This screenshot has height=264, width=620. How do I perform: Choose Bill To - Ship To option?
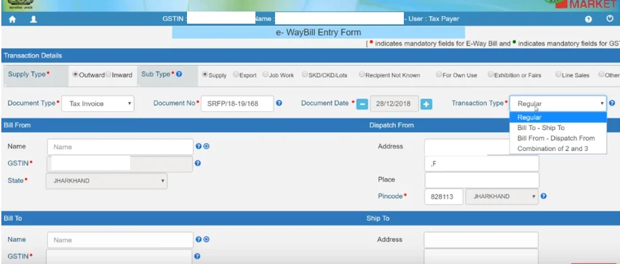(558, 128)
